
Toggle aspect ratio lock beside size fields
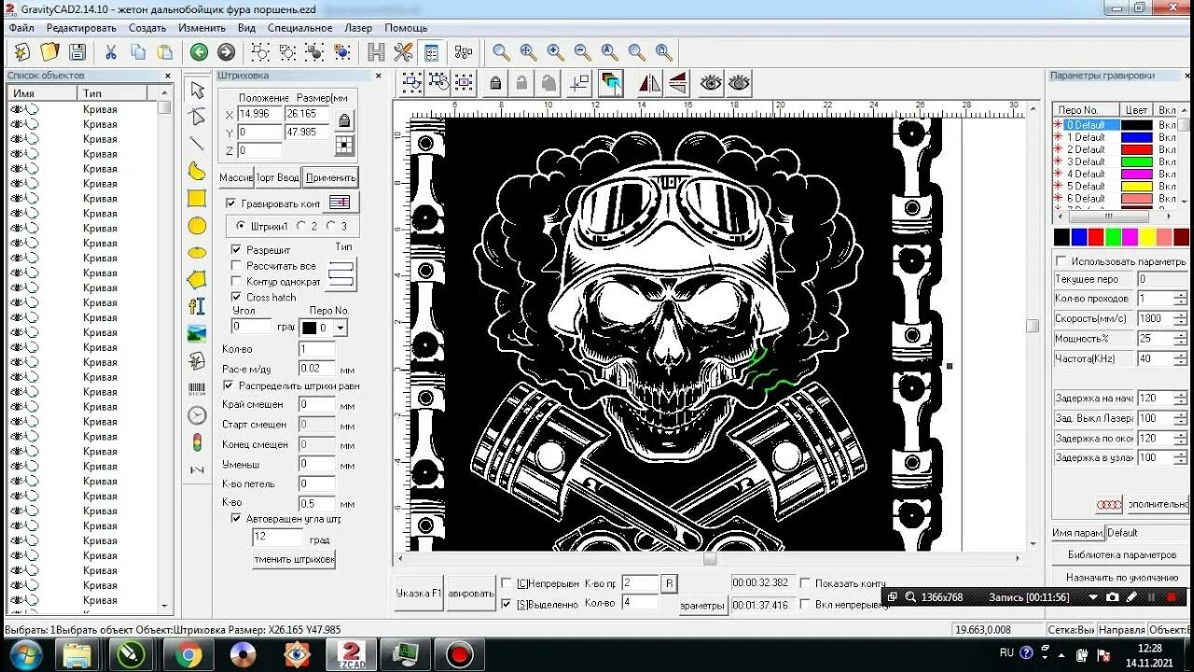pyautogui.click(x=344, y=120)
